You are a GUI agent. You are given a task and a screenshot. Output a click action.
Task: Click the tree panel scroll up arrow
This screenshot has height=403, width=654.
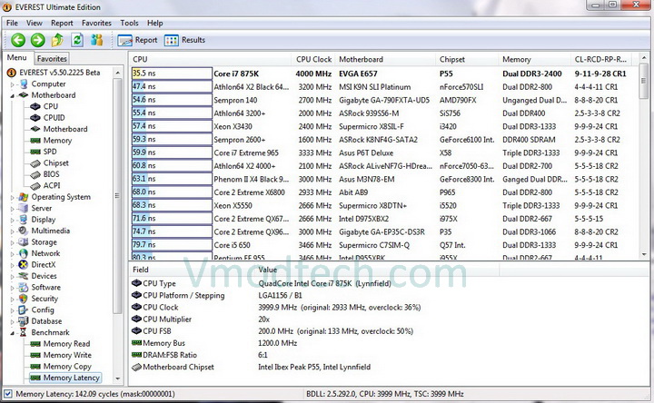pyautogui.click(x=117, y=73)
